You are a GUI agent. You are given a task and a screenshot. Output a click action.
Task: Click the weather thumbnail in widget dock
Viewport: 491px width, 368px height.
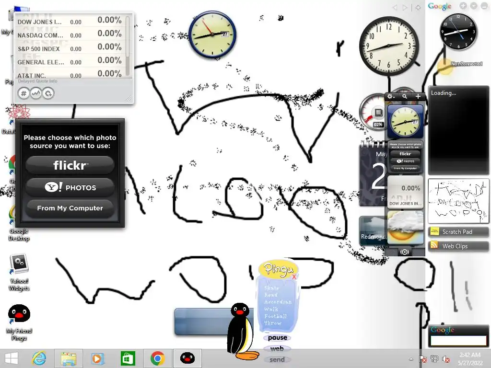coord(405,228)
